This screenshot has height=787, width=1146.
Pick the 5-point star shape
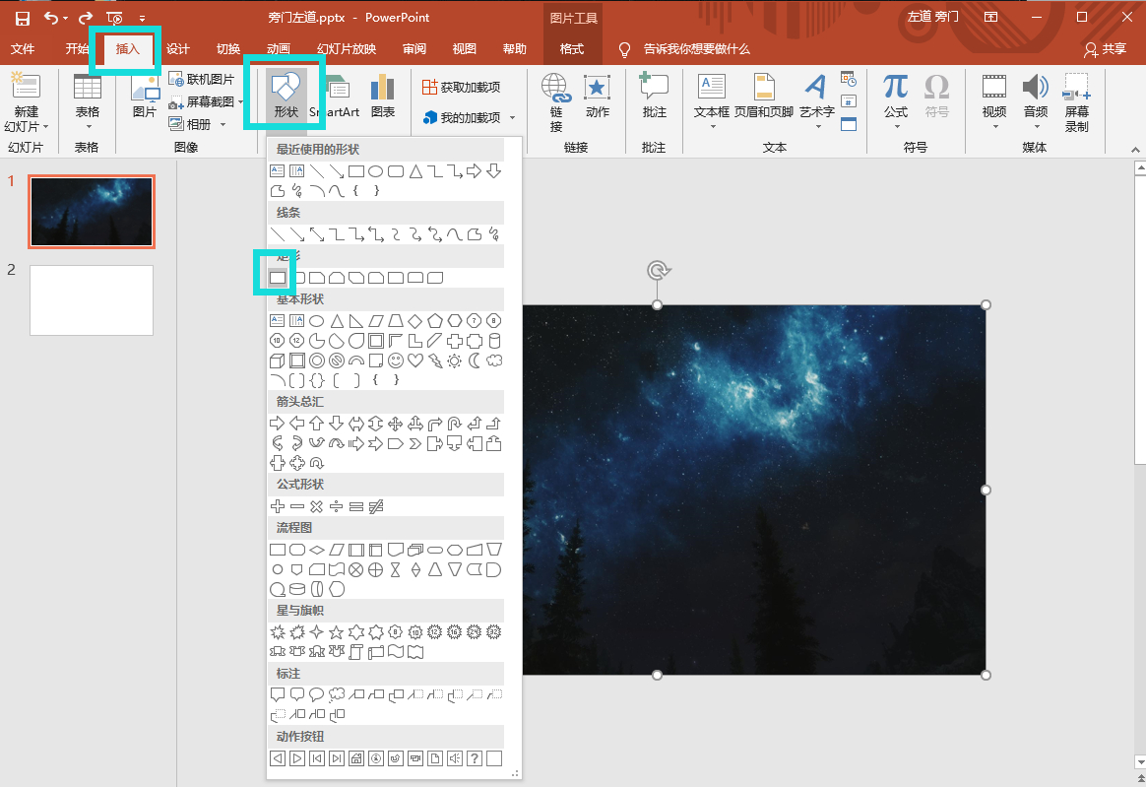(x=336, y=632)
